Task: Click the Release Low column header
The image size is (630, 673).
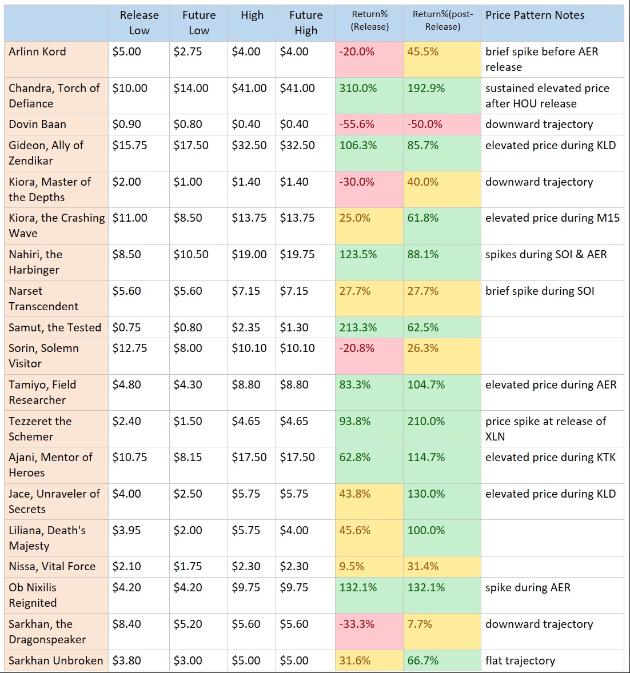Action: coord(139,23)
